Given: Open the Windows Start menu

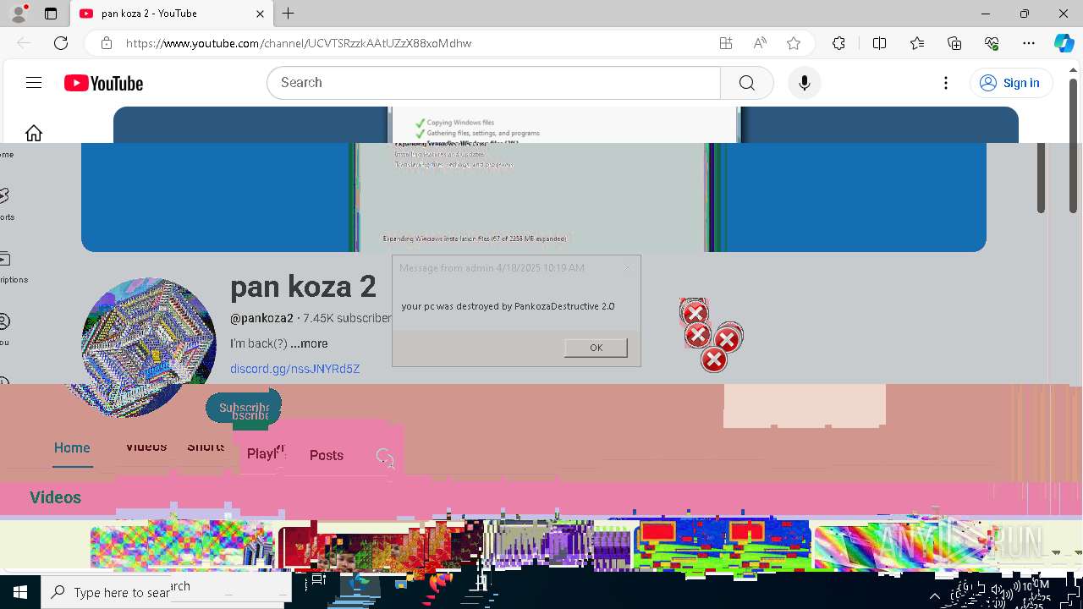Looking at the screenshot, I should (x=20, y=592).
